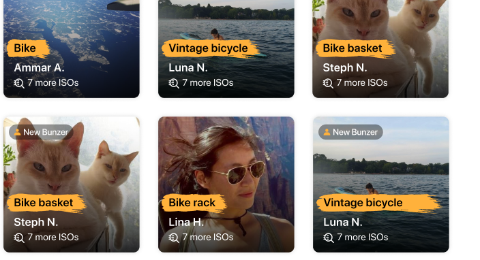View 7 more ISOs on Lina H.'s card
Image resolution: width=480 pixels, height=260 pixels.
(207, 238)
